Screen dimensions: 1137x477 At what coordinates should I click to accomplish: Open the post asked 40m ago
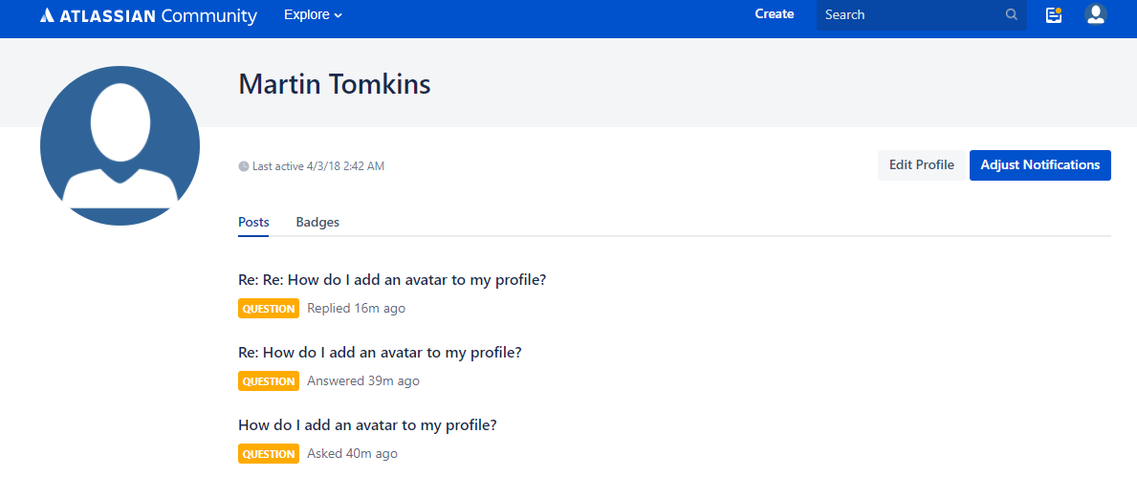(x=367, y=424)
